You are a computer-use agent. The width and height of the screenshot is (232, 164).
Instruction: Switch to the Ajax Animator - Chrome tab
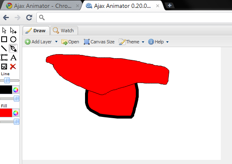coord(41,6)
